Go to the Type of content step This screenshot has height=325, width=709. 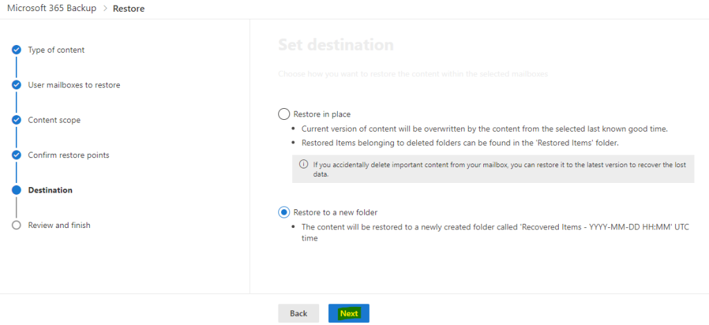[56, 50]
